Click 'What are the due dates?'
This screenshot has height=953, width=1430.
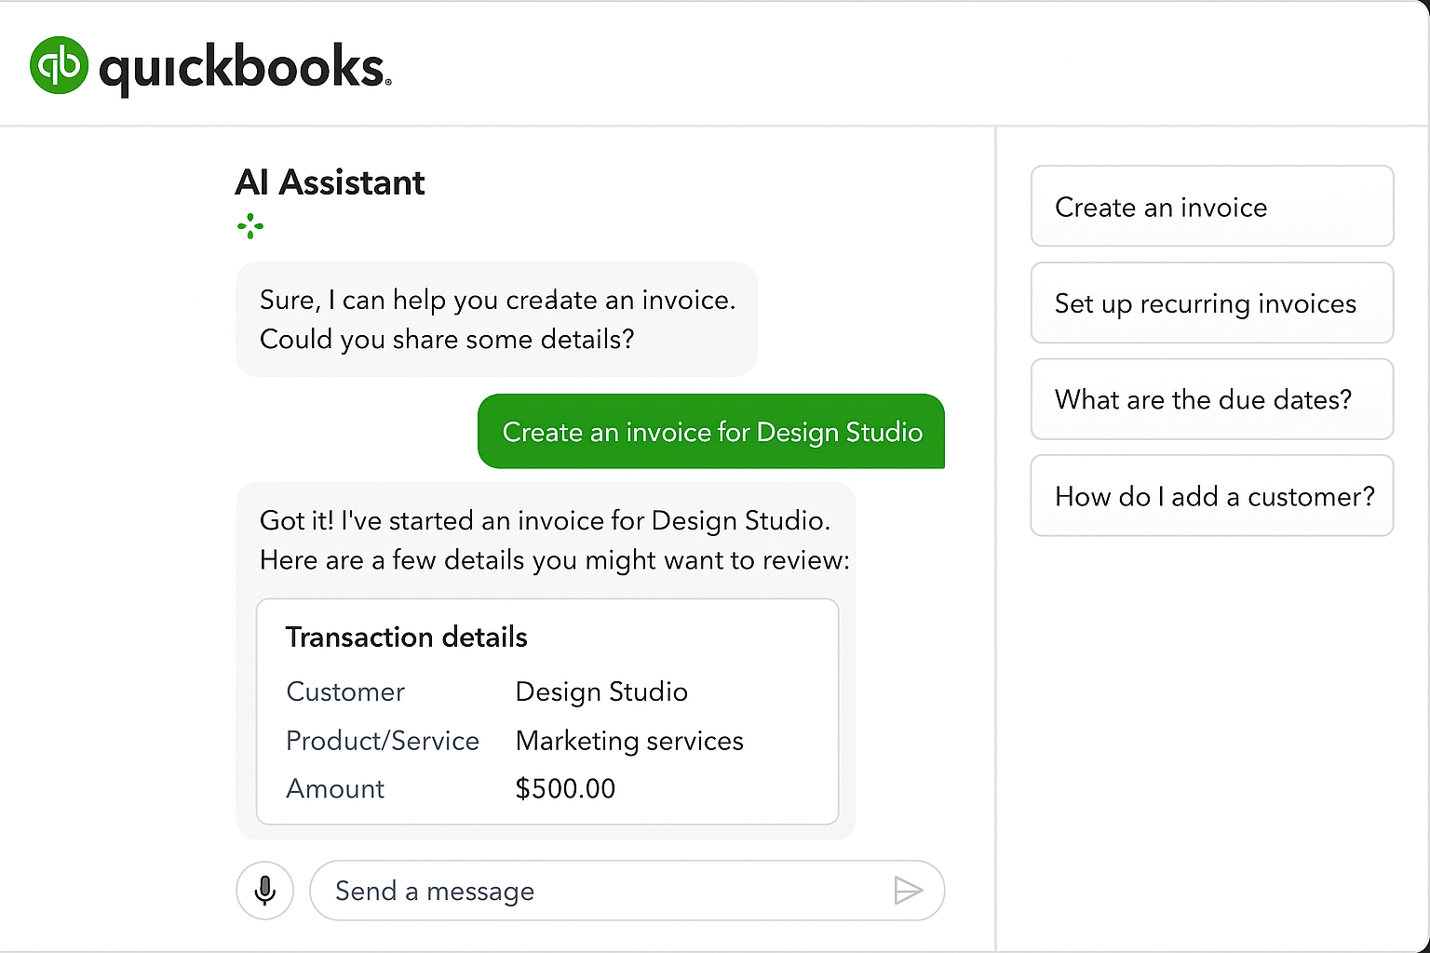click(x=1211, y=399)
